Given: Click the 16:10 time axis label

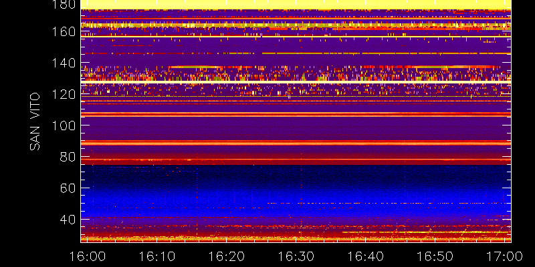Looking at the screenshot, I should coord(157,256).
